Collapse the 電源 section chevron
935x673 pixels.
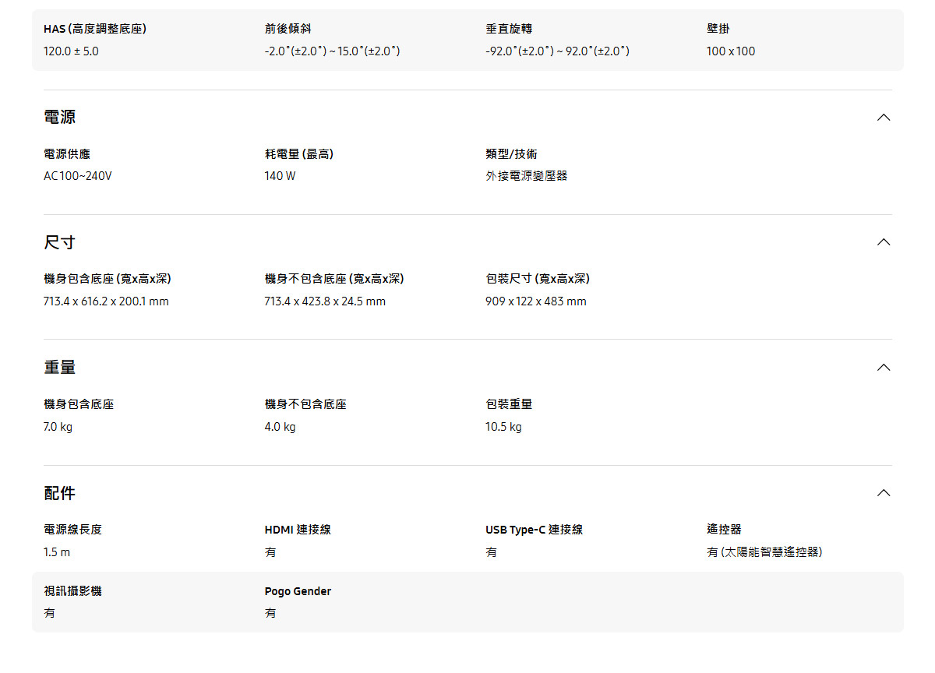[x=883, y=118]
